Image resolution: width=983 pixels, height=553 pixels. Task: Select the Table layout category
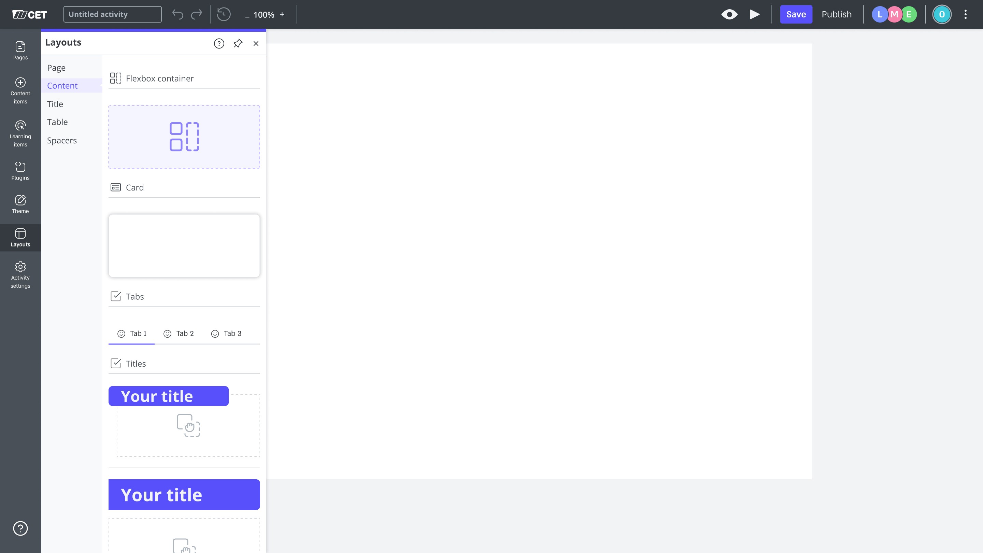point(57,122)
